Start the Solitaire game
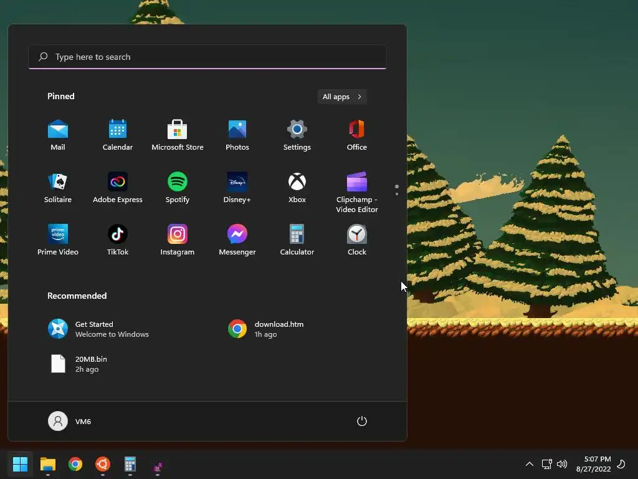This screenshot has height=479, width=638. tap(58, 188)
